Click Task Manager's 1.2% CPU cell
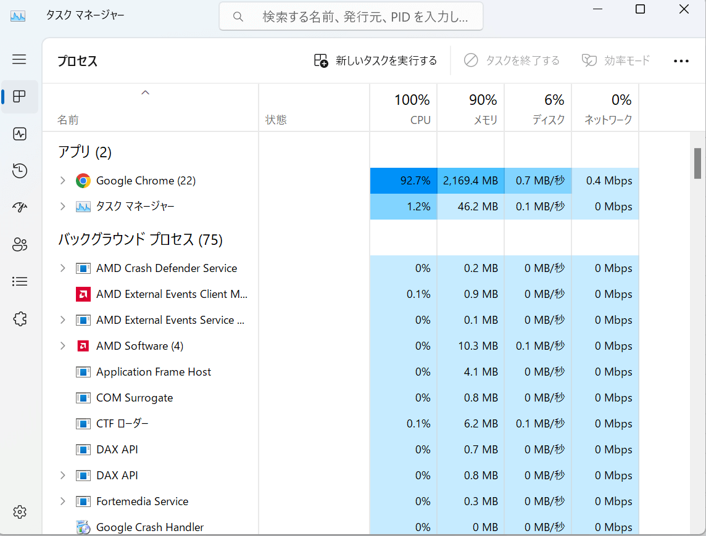Viewport: 706px width, 536px height. click(x=404, y=207)
